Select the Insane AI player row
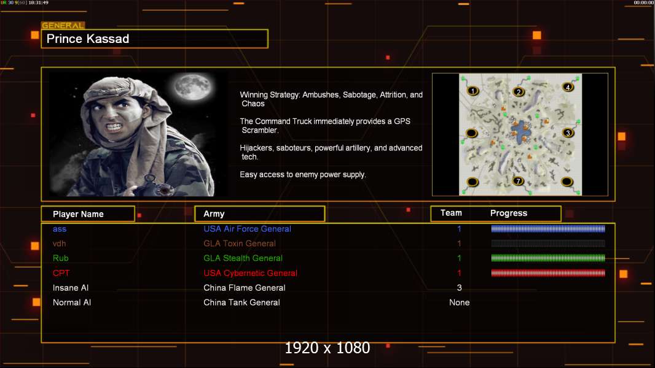Viewport: 655px width, 368px height. tap(328, 288)
